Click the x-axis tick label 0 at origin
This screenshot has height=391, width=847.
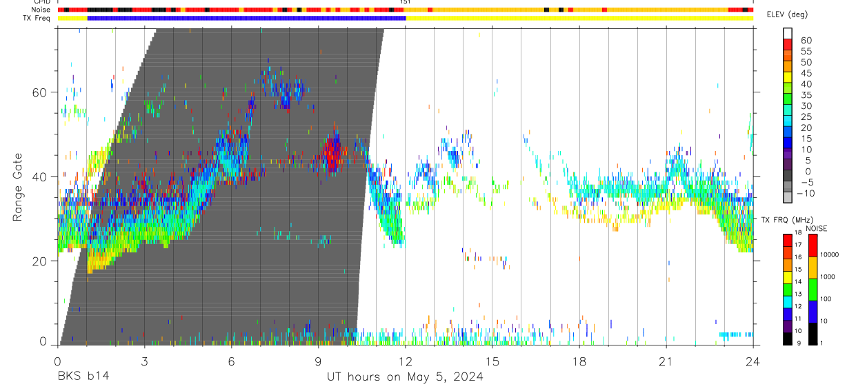[57, 361]
